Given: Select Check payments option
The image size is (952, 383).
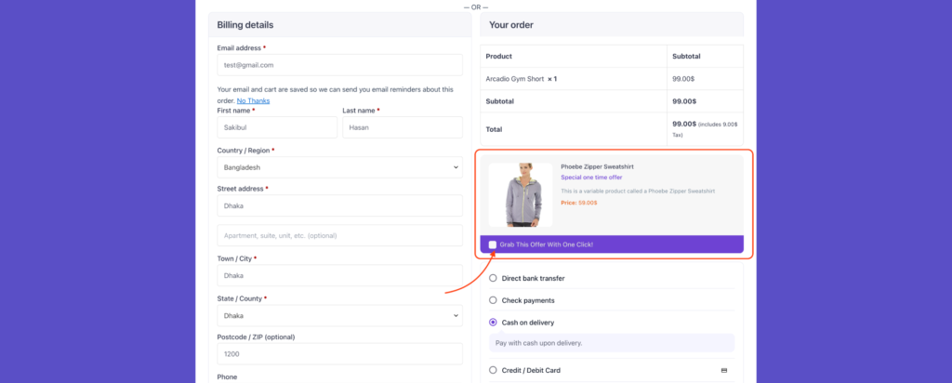Looking at the screenshot, I should coord(494,300).
